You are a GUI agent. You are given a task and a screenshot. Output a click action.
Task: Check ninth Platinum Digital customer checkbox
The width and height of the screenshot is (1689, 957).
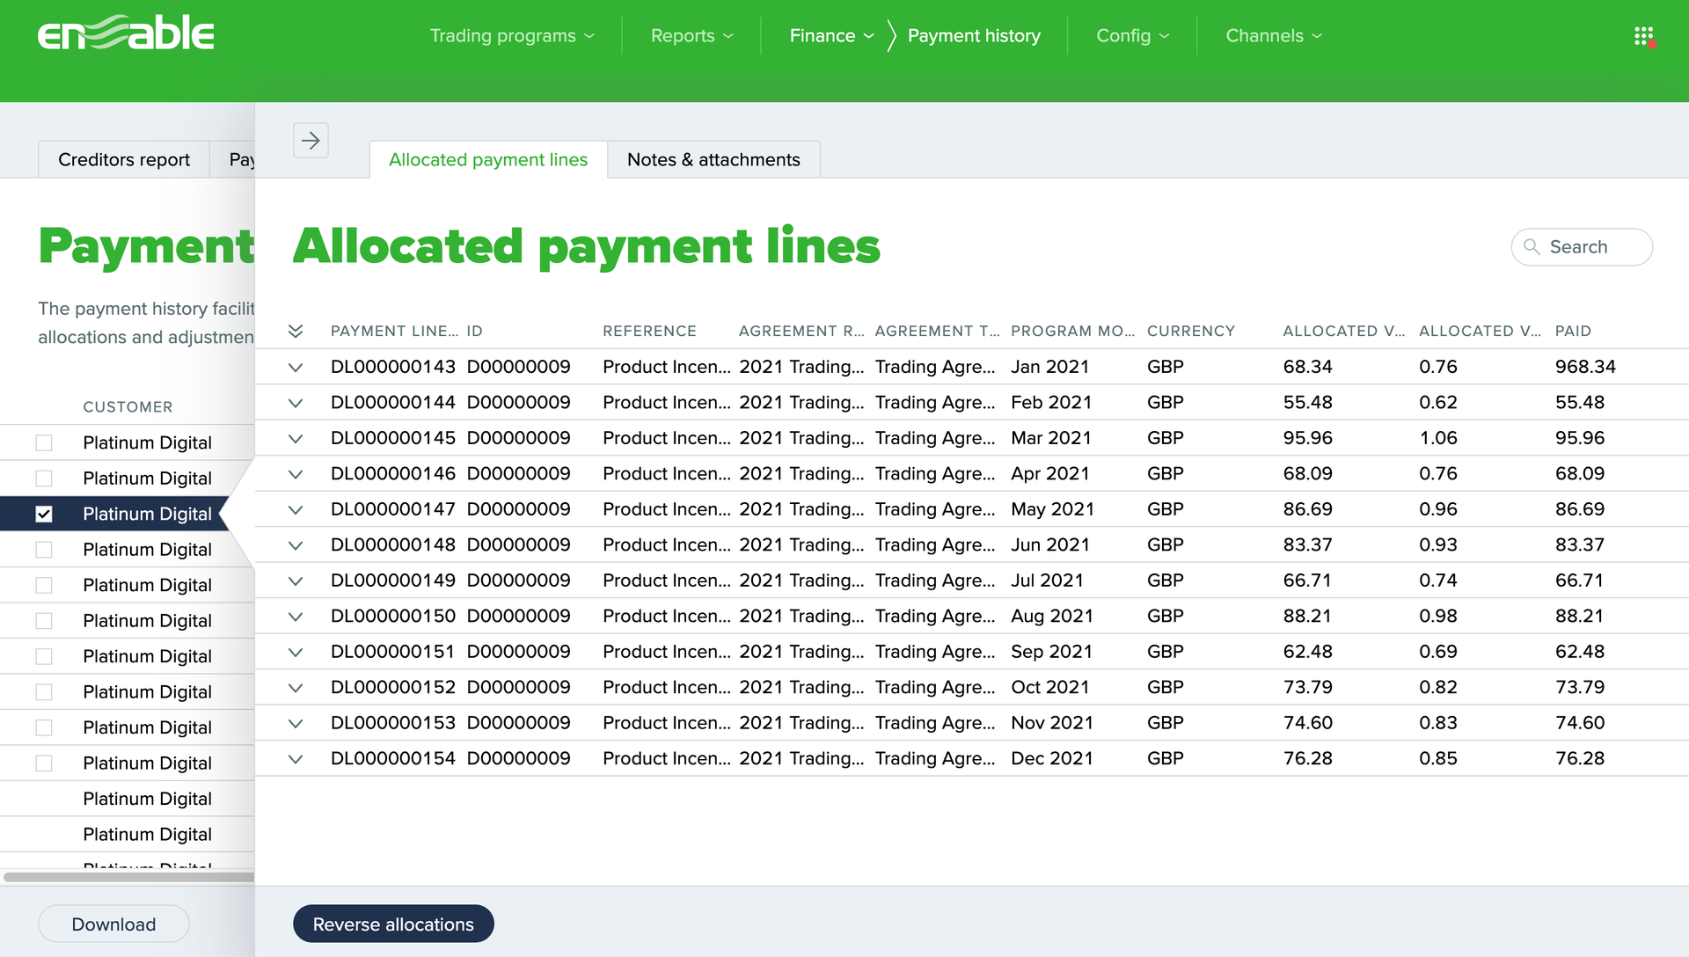[x=44, y=728]
